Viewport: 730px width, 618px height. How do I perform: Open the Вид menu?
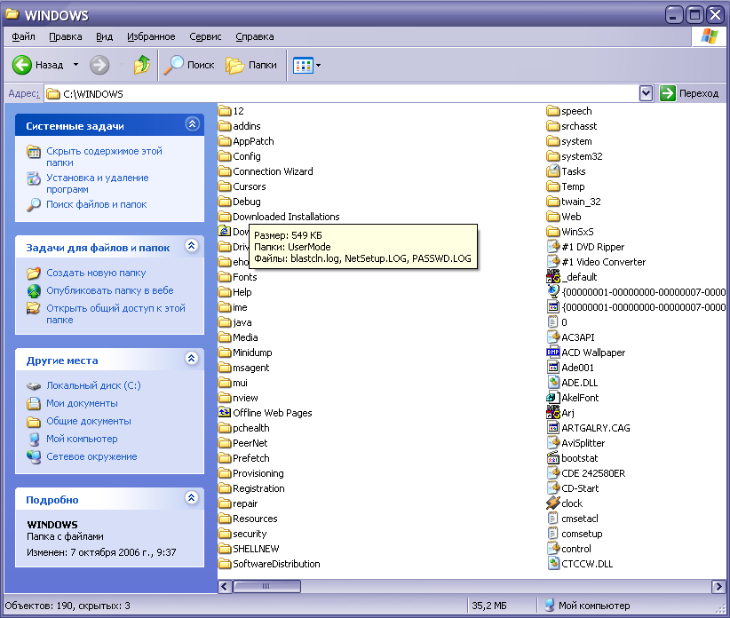104,36
